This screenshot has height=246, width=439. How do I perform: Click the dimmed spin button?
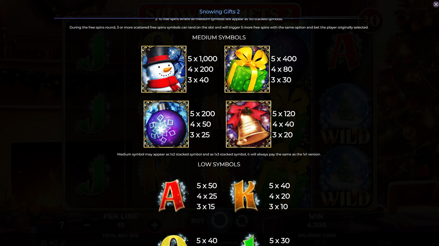click(219, 220)
